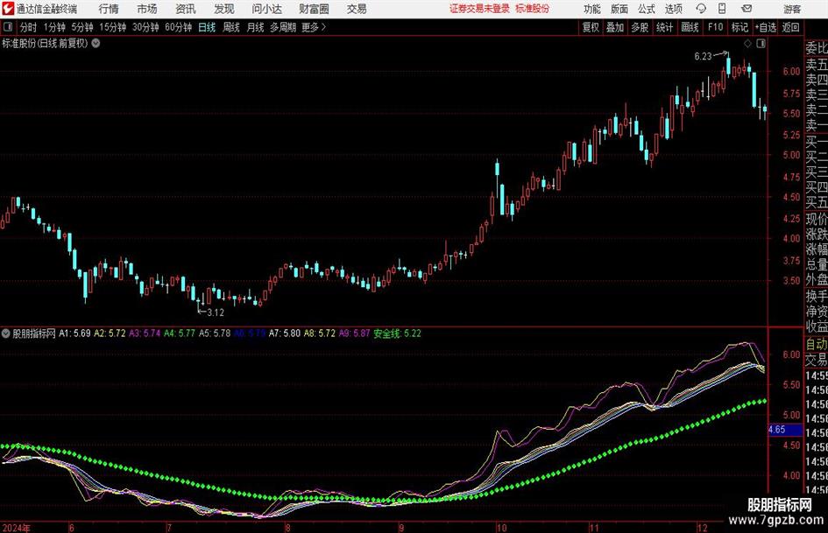828x533 pixels.
Task: Click the 总量 row in right panel
Action: tap(817, 264)
